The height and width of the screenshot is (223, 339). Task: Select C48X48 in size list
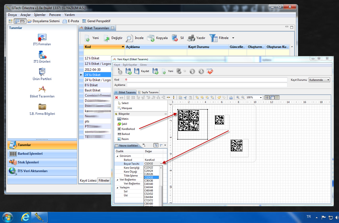point(151,190)
